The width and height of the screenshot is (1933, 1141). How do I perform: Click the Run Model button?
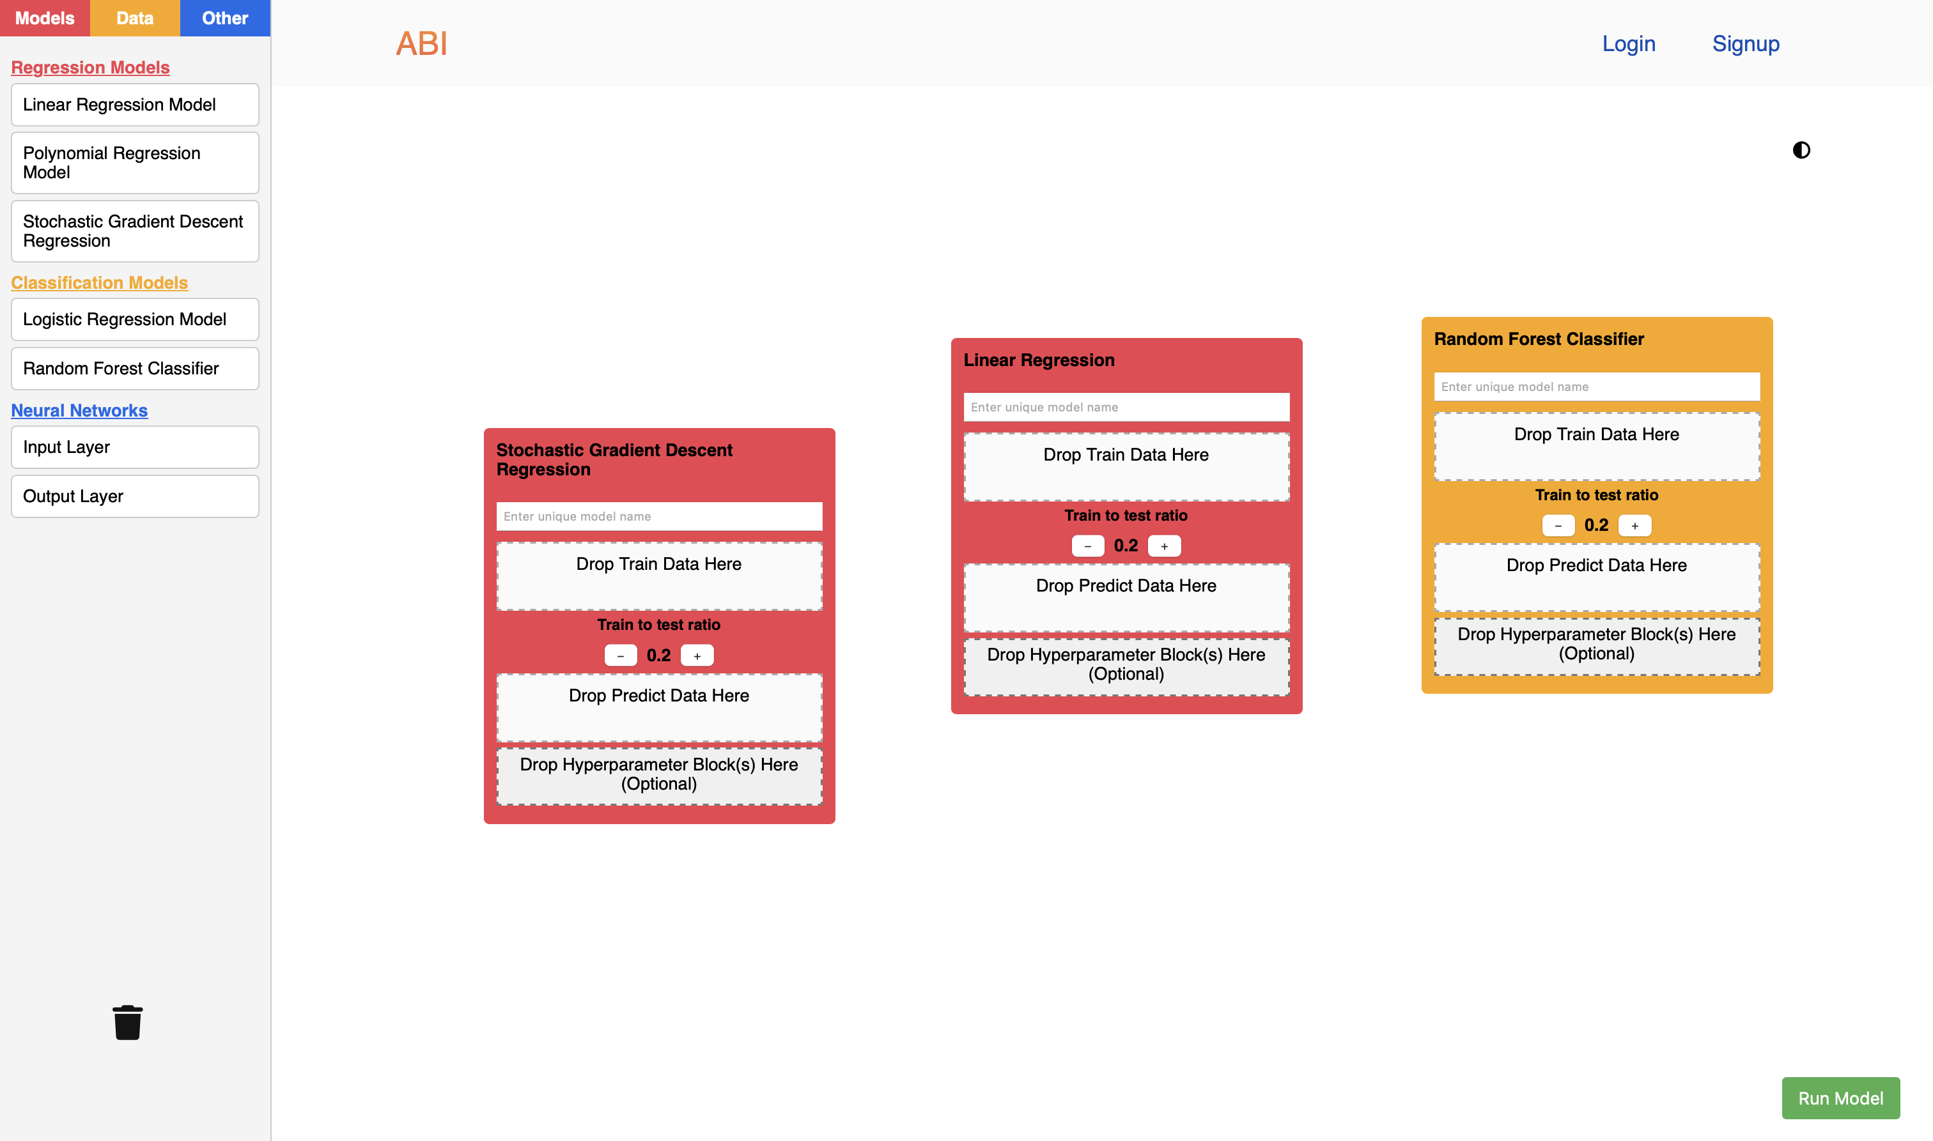click(1840, 1098)
